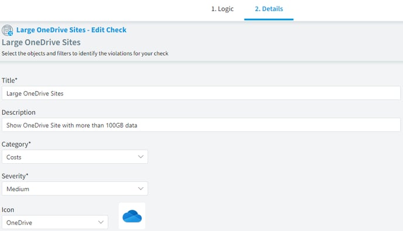Click the 'Large OneDrive Sites' subtitle text
The width and height of the screenshot is (403, 231).
pos(41,42)
